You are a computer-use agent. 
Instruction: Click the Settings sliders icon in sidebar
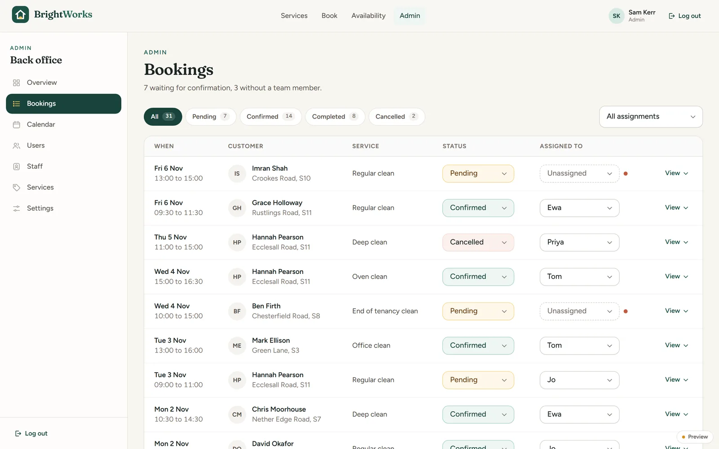click(x=17, y=208)
